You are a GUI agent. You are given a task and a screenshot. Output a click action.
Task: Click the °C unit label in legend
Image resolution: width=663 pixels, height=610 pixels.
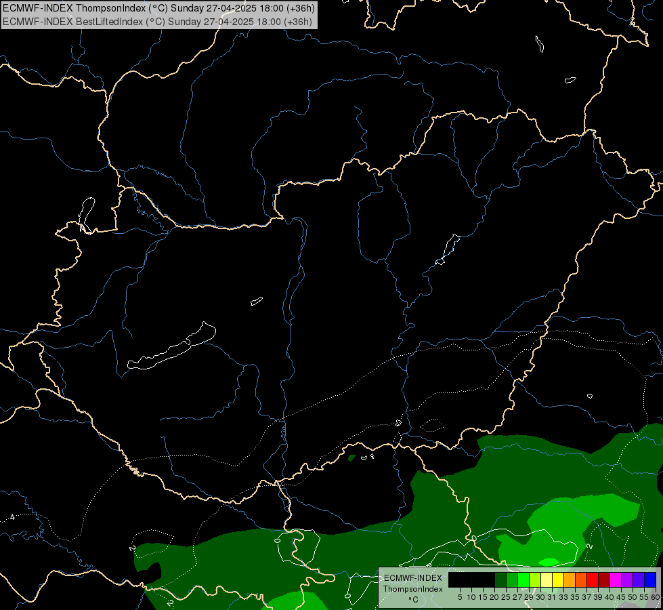click(413, 600)
